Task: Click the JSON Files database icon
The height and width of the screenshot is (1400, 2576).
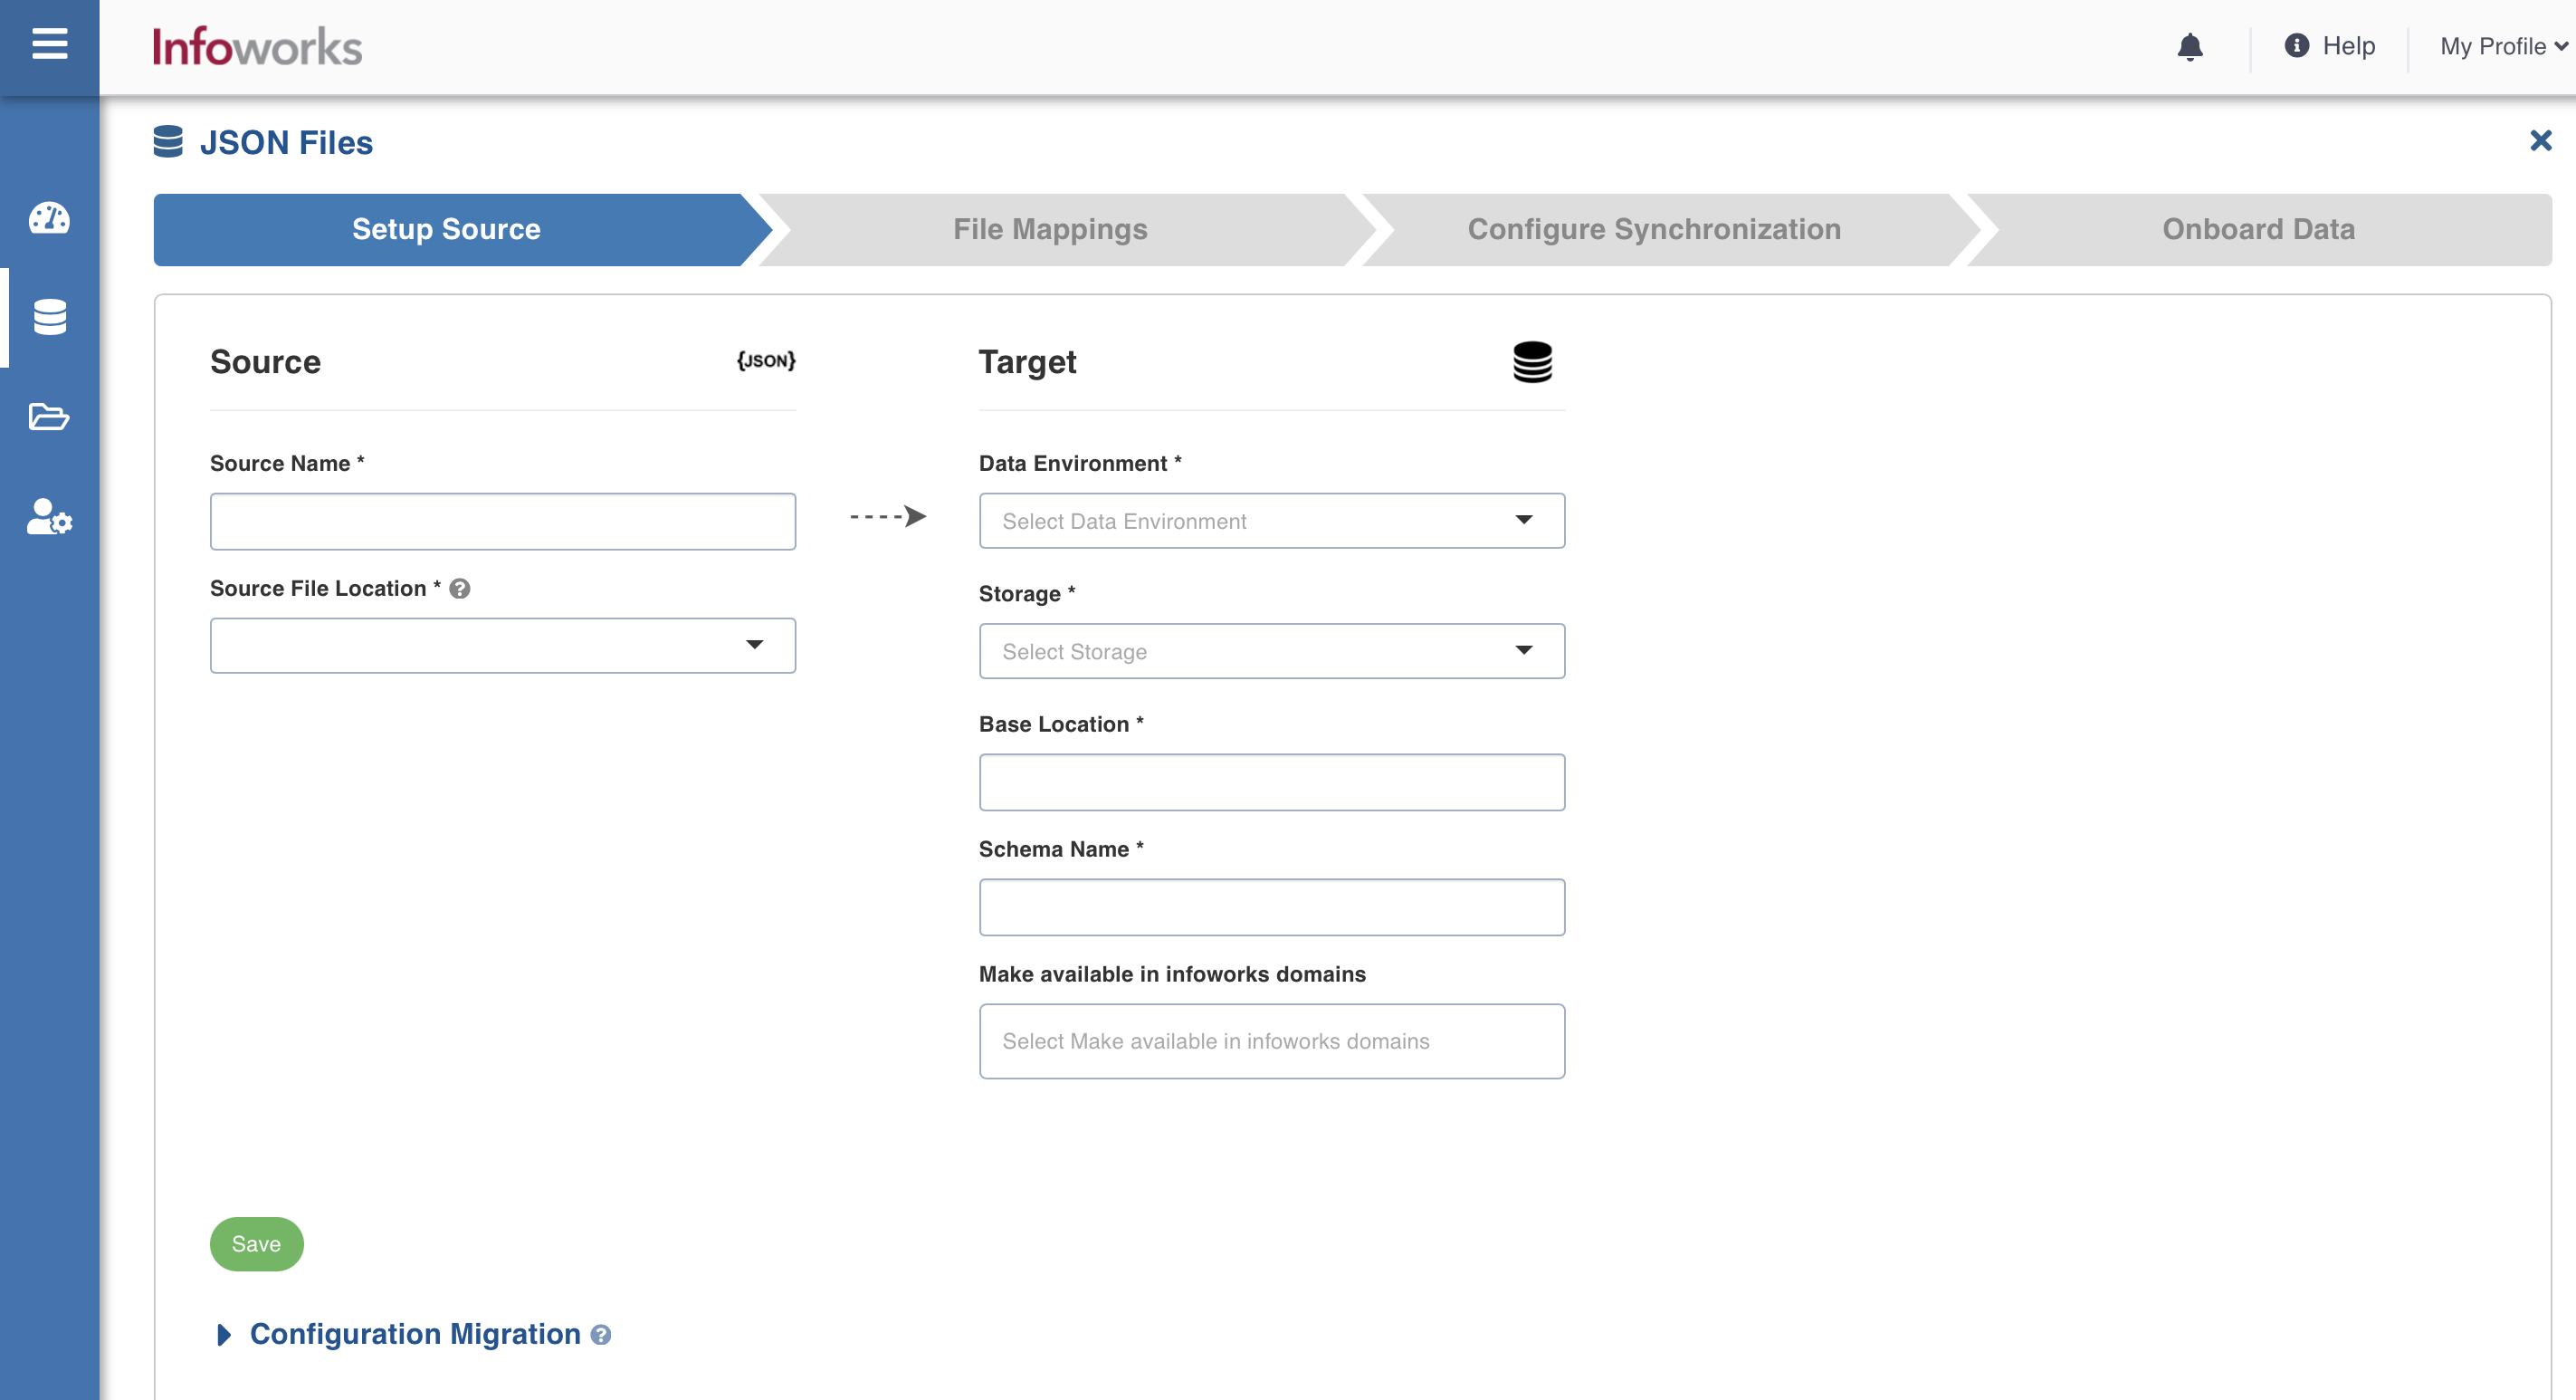Action: click(168, 142)
